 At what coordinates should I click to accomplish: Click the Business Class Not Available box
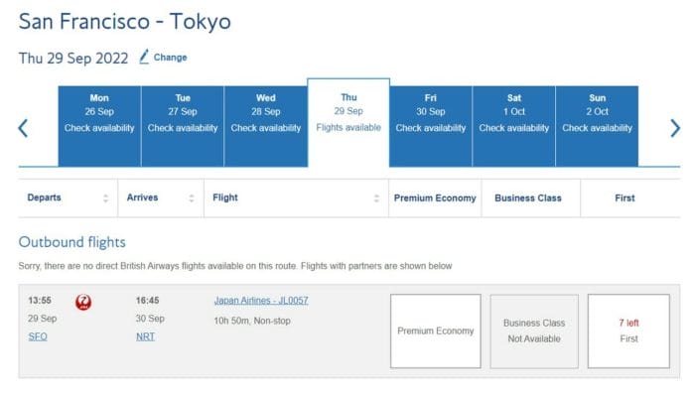click(x=534, y=330)
